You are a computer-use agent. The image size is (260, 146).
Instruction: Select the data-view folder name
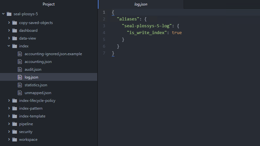coord(28,38)
